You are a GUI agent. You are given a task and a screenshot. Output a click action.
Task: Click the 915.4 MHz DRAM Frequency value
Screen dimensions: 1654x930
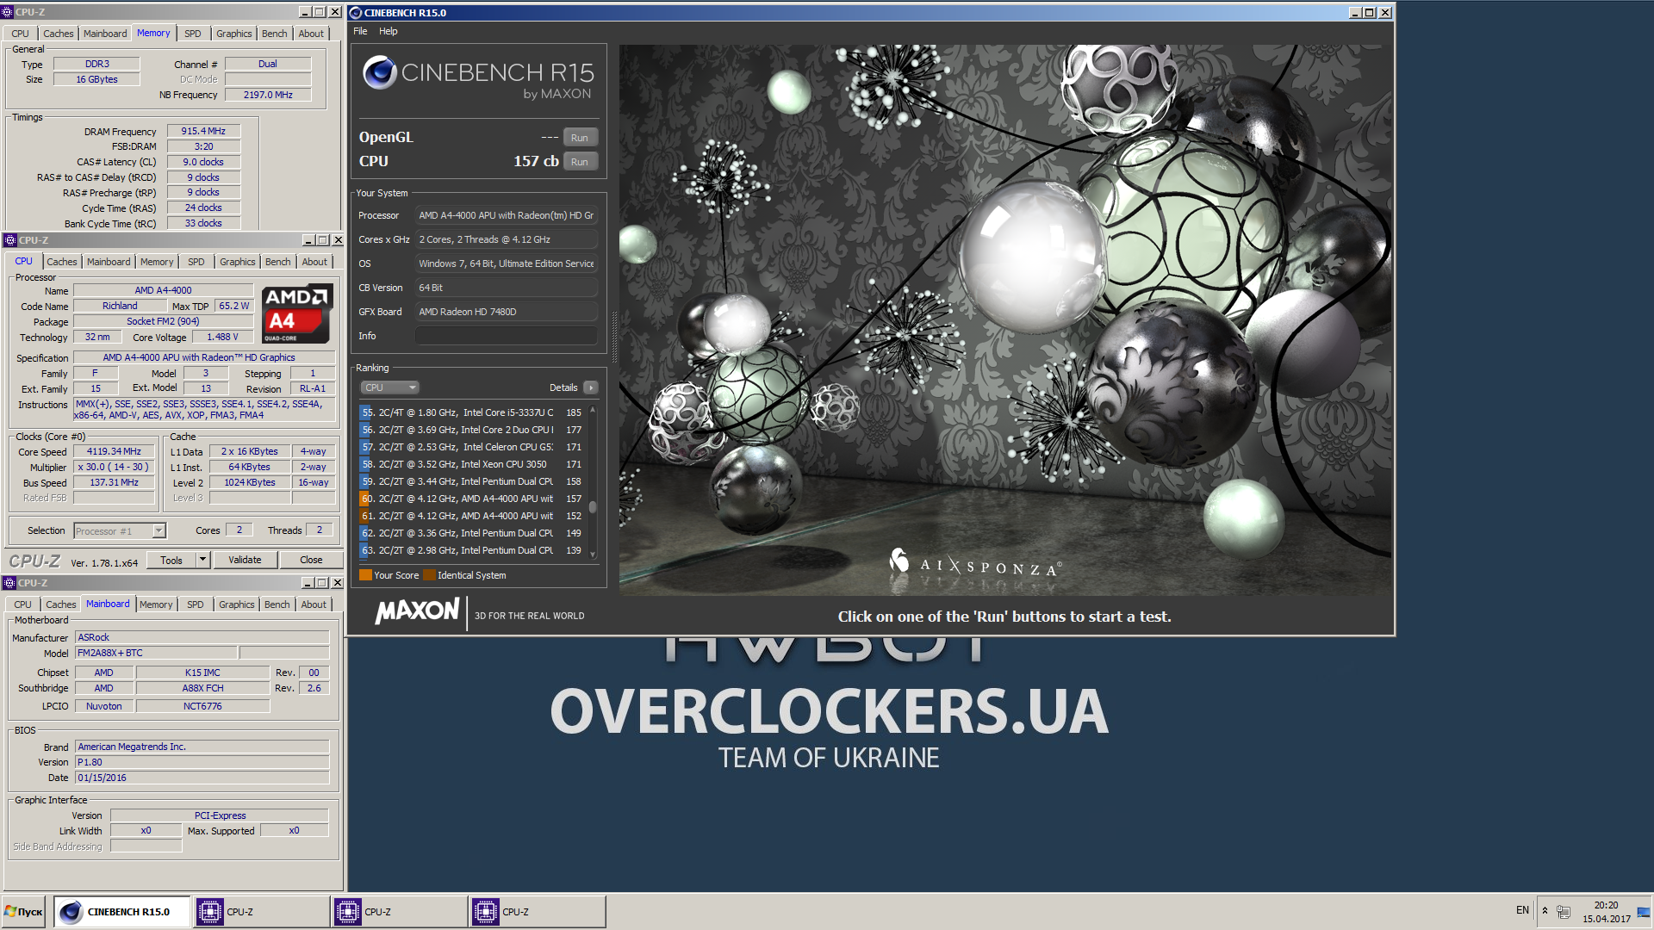click(203, 131)
